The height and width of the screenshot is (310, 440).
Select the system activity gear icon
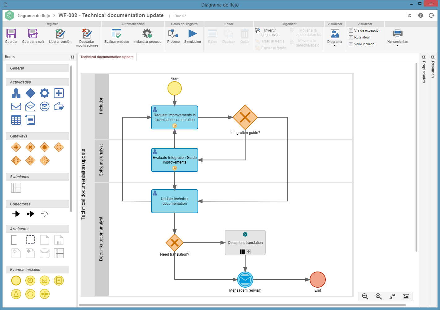point(45,93)
